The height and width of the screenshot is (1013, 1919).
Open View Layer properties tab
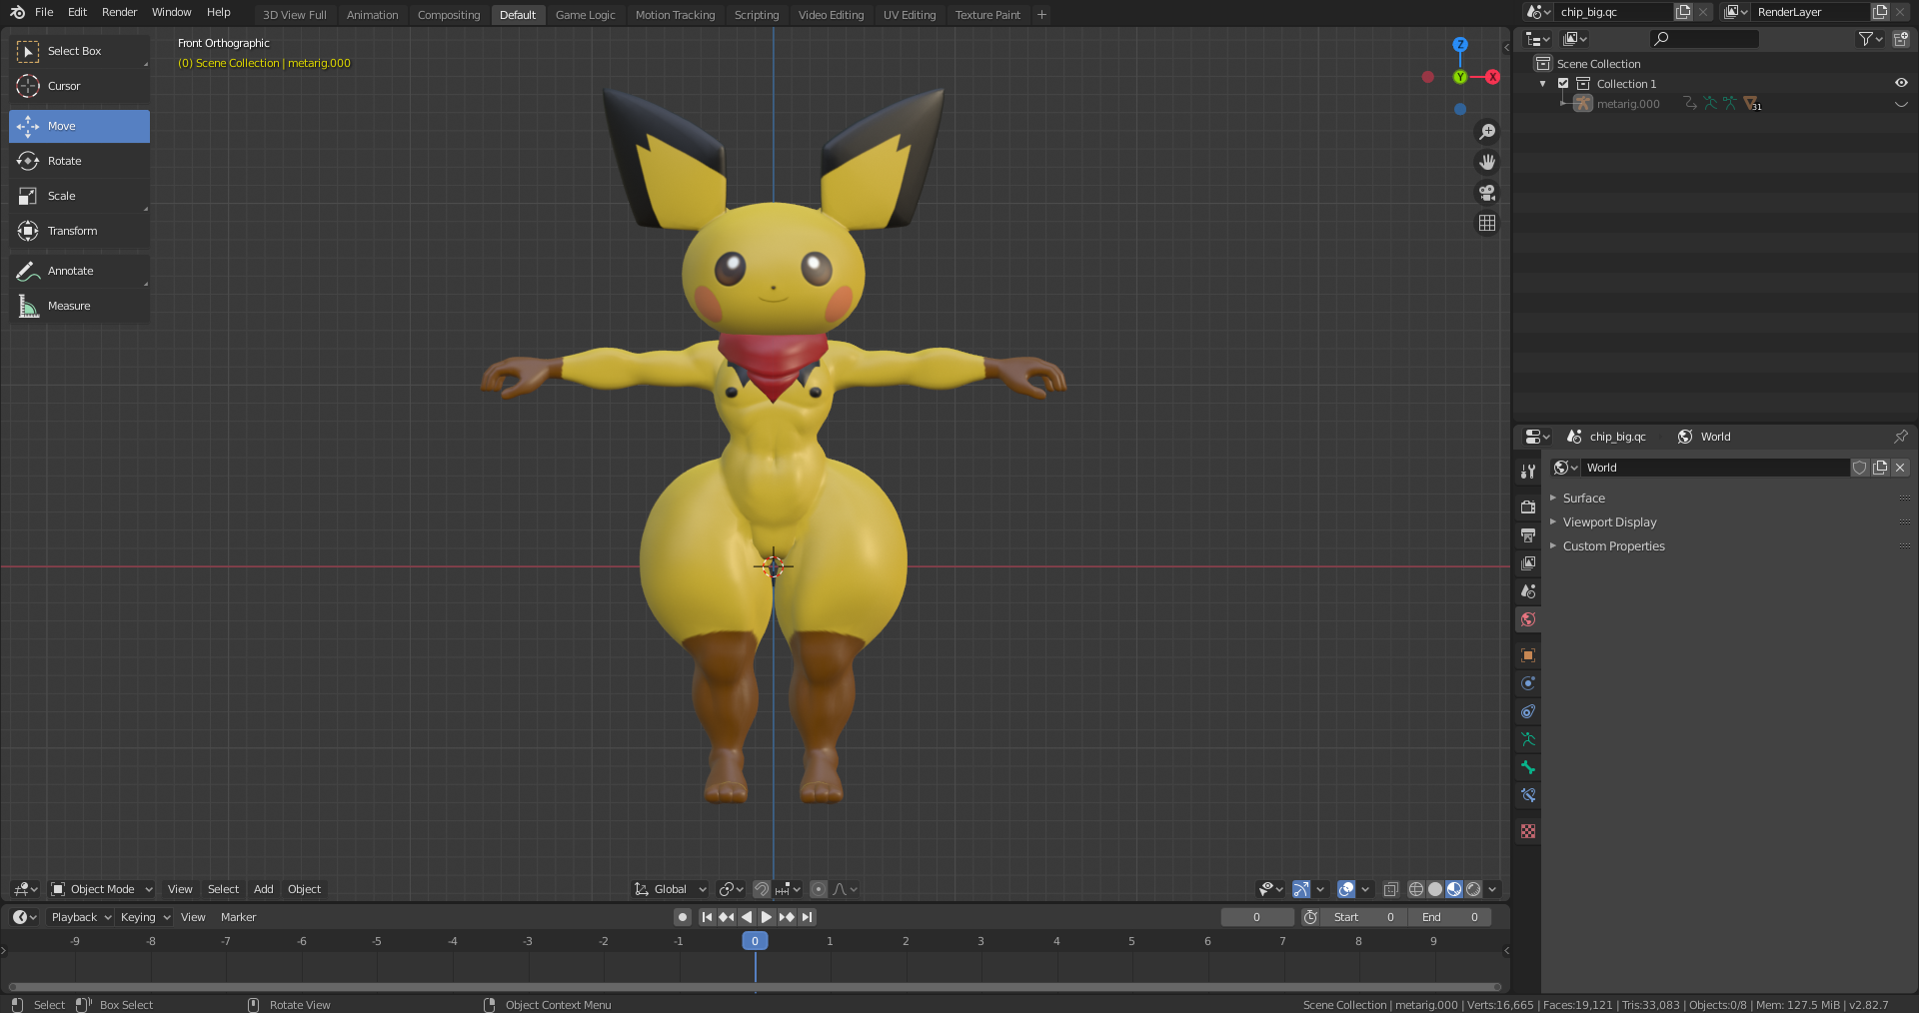click(1528, 563)
